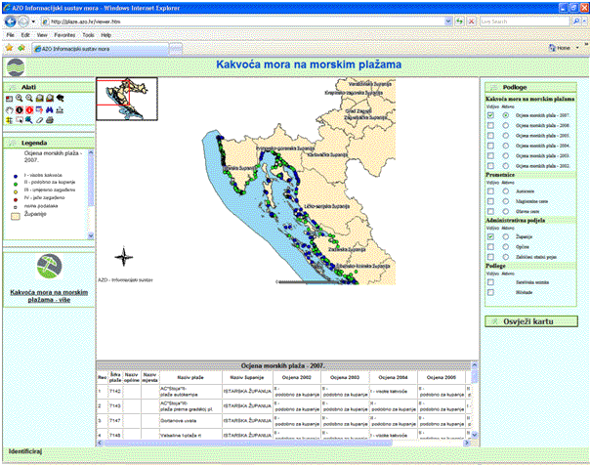Collapse the Alati tools panel header
This screenshot has height=465, width=590.
[x=29, y=87]
